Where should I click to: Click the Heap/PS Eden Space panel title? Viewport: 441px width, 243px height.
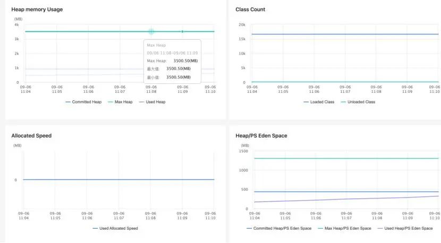coord(261,136)
